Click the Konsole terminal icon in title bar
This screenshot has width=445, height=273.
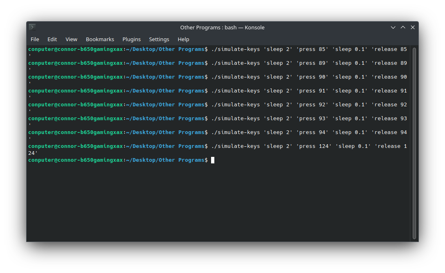tap(32, 27)
